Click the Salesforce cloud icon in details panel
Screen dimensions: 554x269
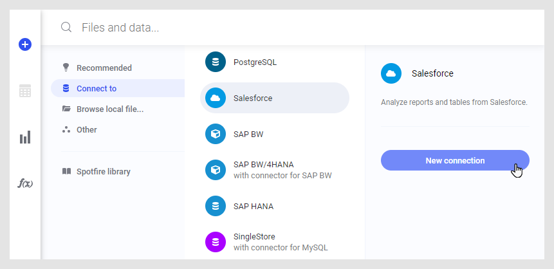(391, 73)
